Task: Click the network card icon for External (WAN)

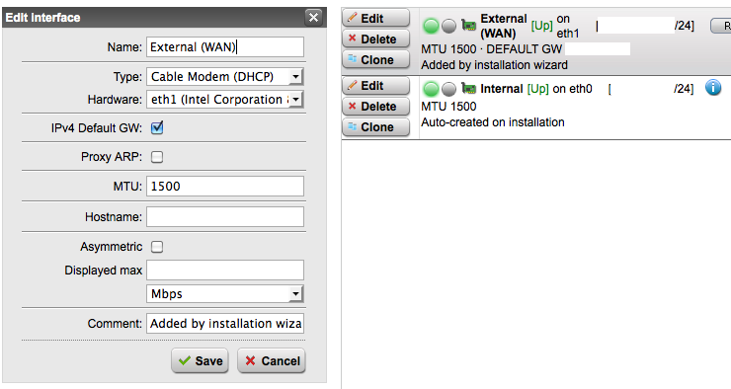Action: tap(468, 25)
